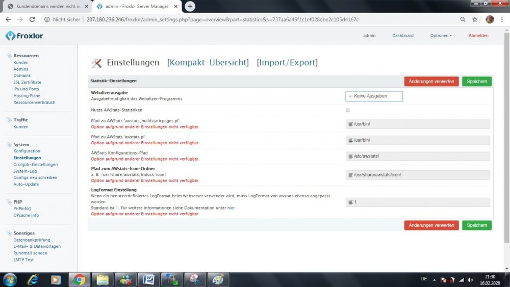
Task: Enable the 'Nutze AWStats-Statistiken' checkbox
Action: click(348, 110)
